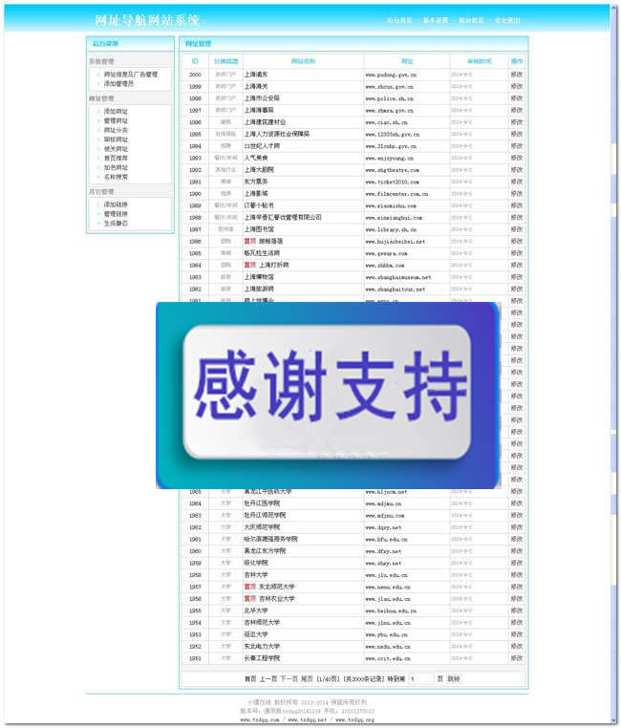Click the URL www.police.sh.cn
Screen dimensions: 621x728
click(390, 98)
